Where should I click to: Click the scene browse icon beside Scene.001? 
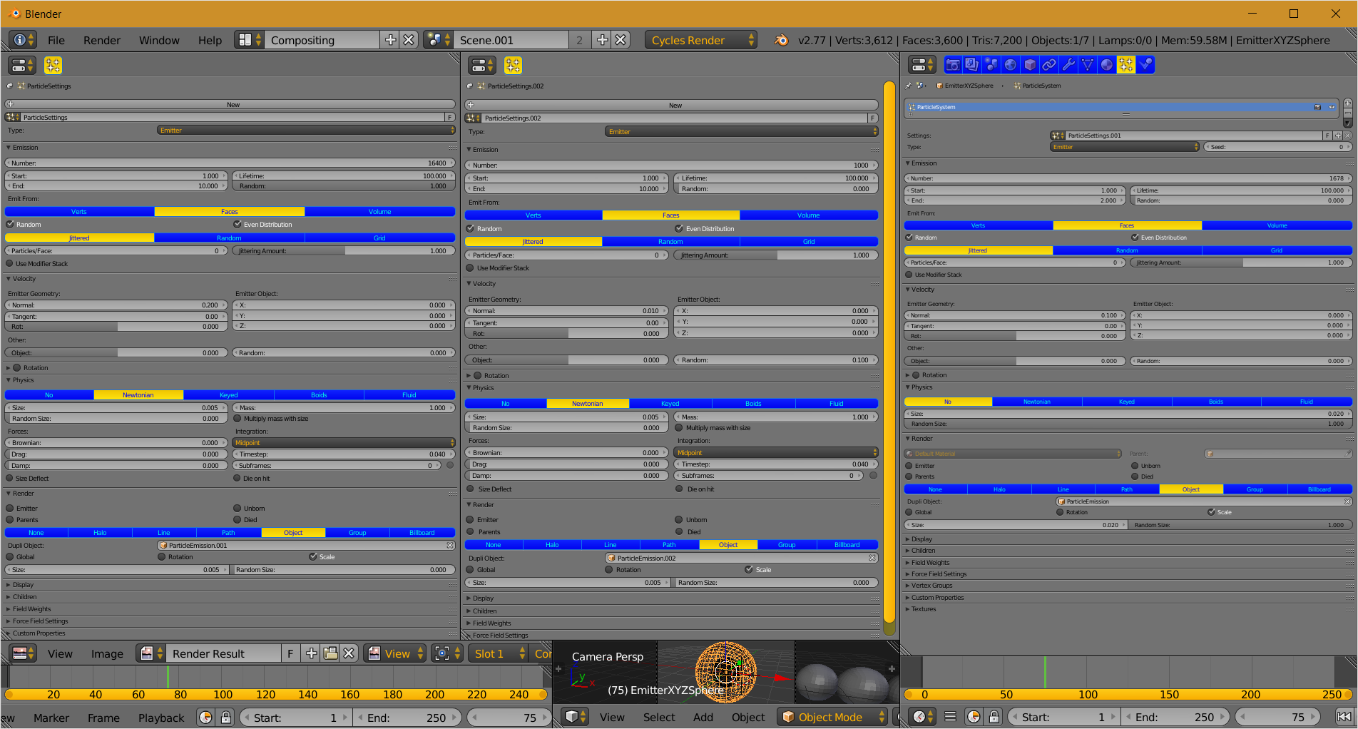pyautogui.click(x=438, y=40)
